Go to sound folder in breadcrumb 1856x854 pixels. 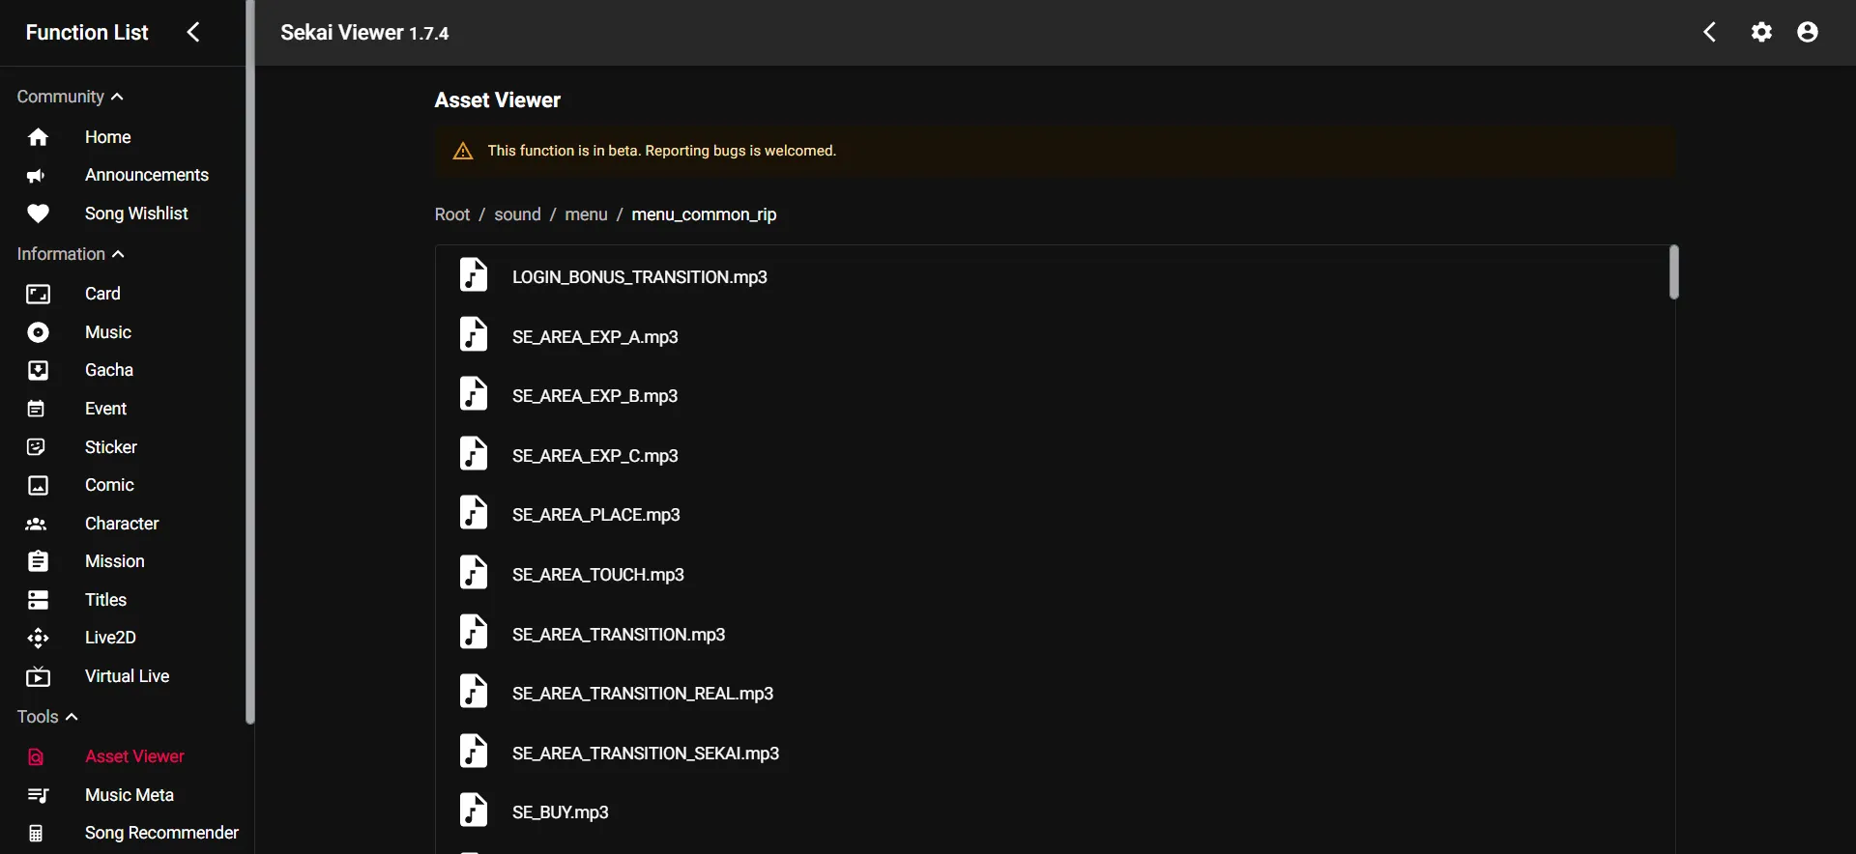point(517,214)
